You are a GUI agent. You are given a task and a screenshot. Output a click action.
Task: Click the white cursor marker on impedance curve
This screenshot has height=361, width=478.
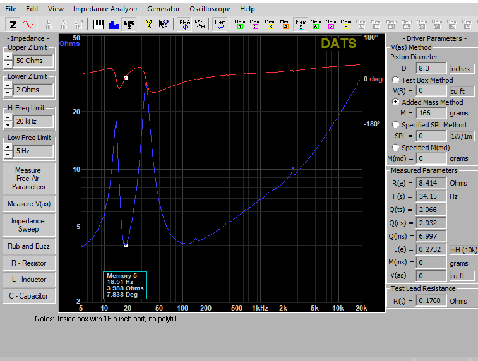126,246
